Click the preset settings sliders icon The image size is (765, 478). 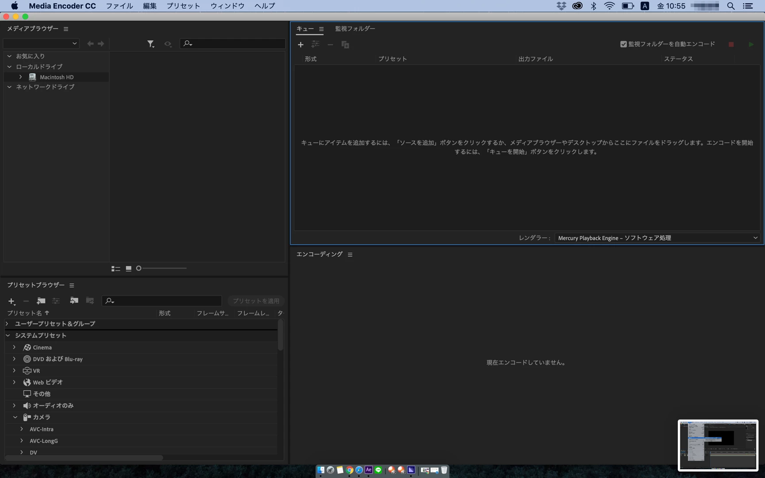point(56,301)
